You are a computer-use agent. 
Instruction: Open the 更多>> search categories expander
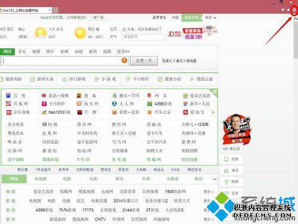[123, 52]
